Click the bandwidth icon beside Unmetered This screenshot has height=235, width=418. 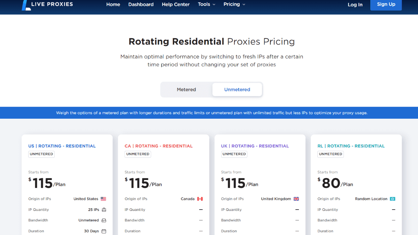tap(104, 220)
